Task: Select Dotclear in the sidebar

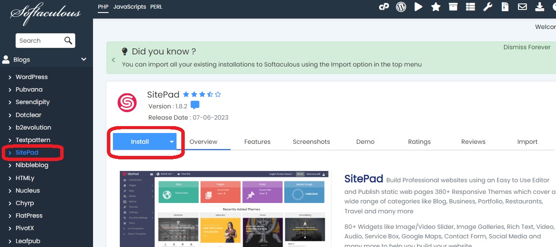Action: click(x=29, y=115)
